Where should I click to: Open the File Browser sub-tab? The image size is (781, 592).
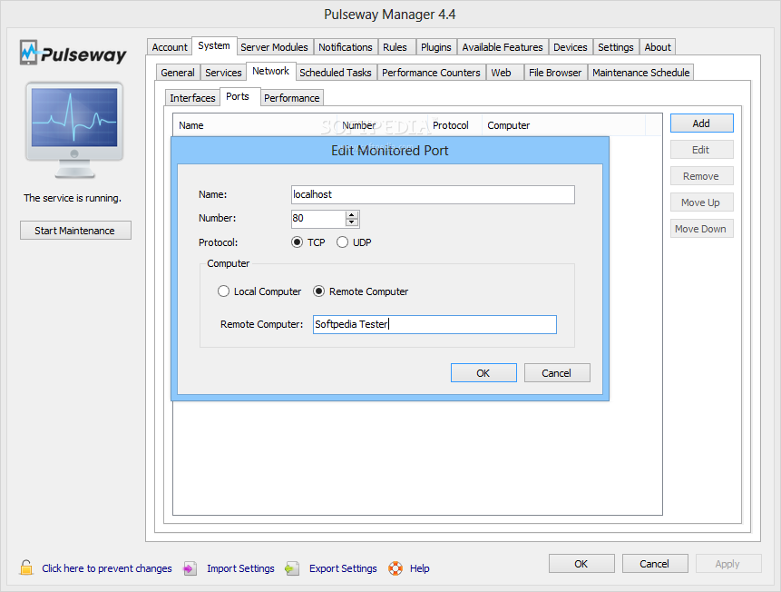coord(555,73)
